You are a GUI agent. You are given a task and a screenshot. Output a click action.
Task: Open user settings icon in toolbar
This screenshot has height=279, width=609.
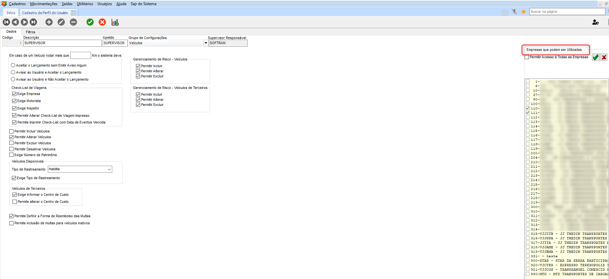595,22
